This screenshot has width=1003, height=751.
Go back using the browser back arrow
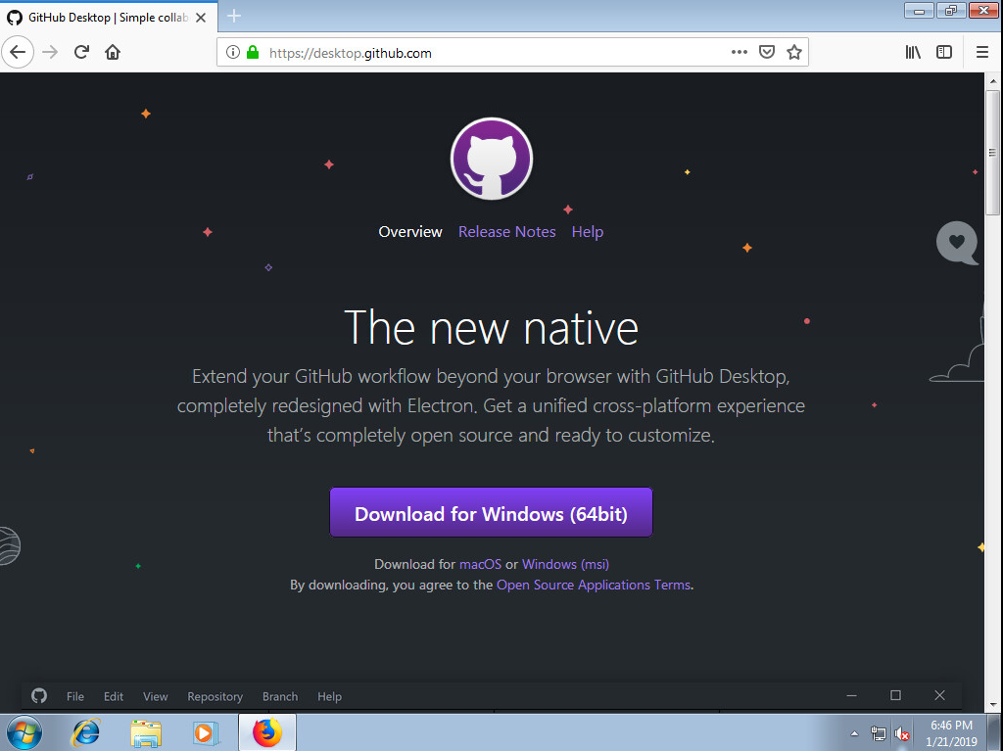tap(18, 53)
